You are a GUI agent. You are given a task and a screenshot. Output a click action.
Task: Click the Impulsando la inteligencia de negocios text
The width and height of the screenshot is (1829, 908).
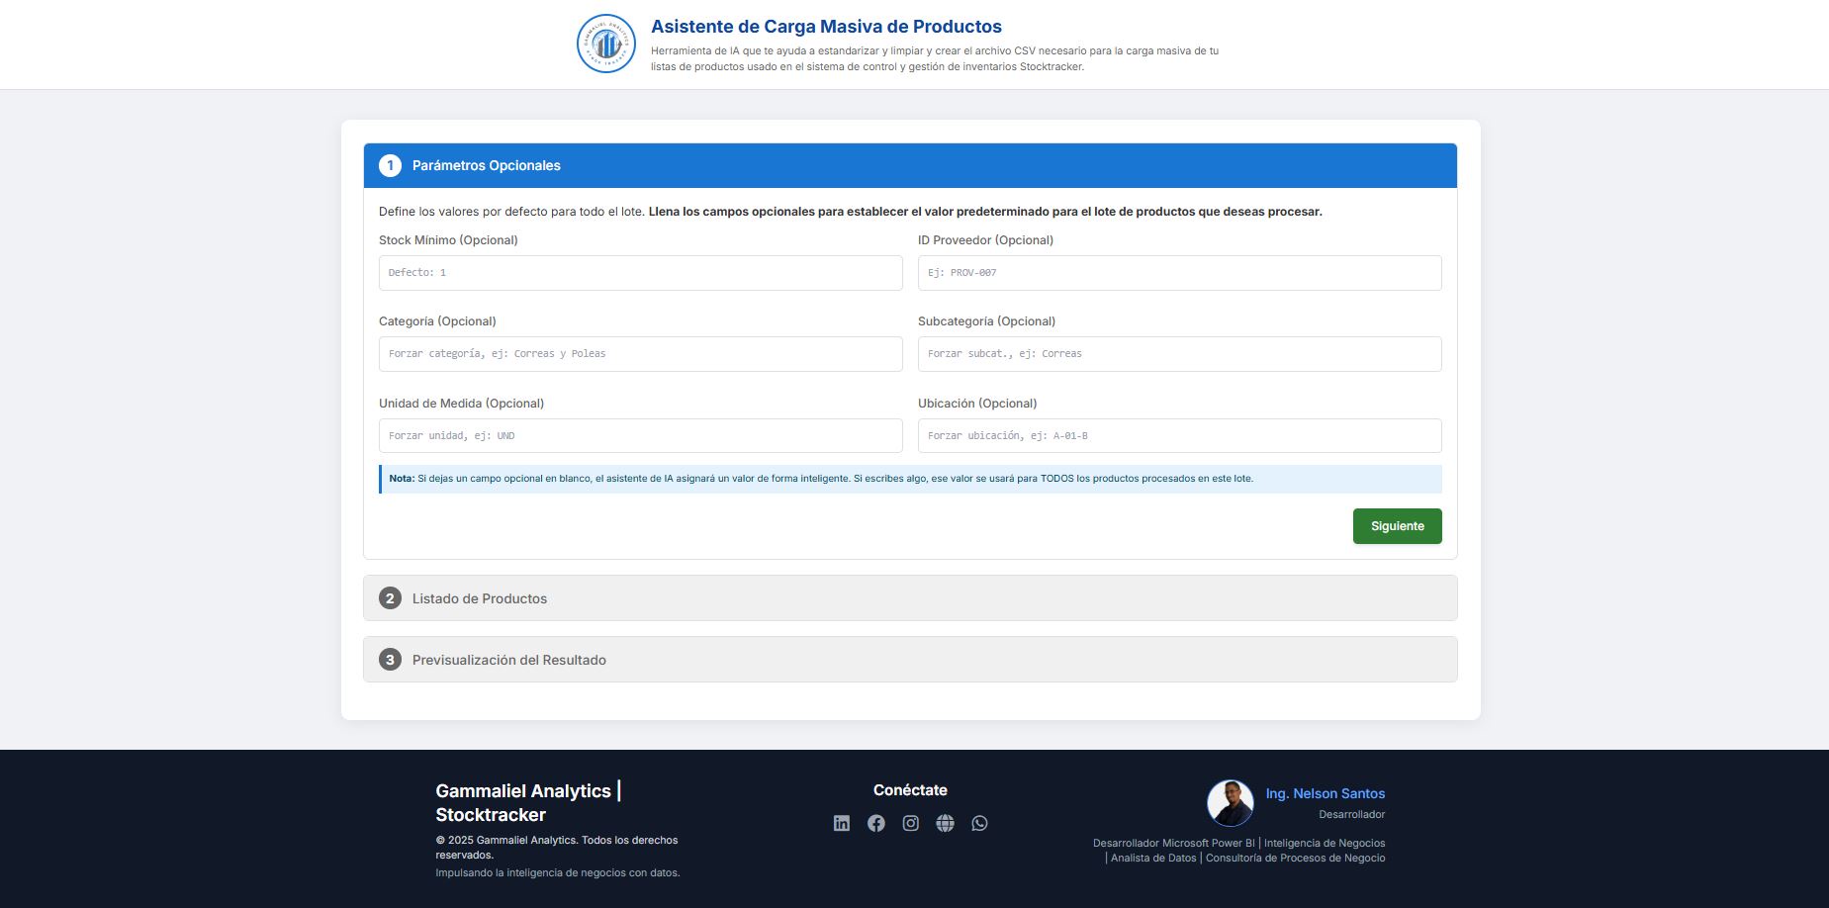[558, 873]
